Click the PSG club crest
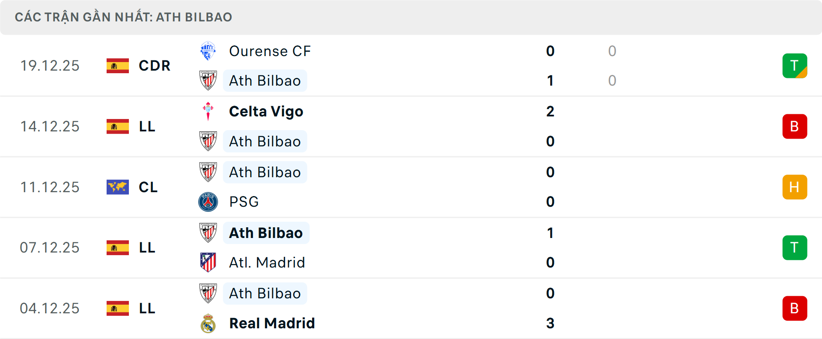This screenshot has width=822, height=339. pyautogui.click(x=208, y=202)
